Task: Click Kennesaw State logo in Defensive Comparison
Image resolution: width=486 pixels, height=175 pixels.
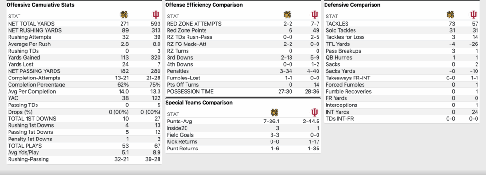Action: (x=450, y=15)
